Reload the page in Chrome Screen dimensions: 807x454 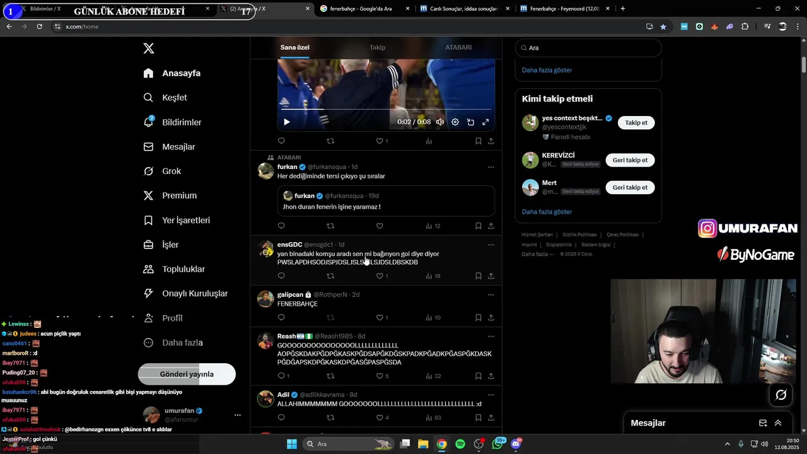tap(40, 26)
